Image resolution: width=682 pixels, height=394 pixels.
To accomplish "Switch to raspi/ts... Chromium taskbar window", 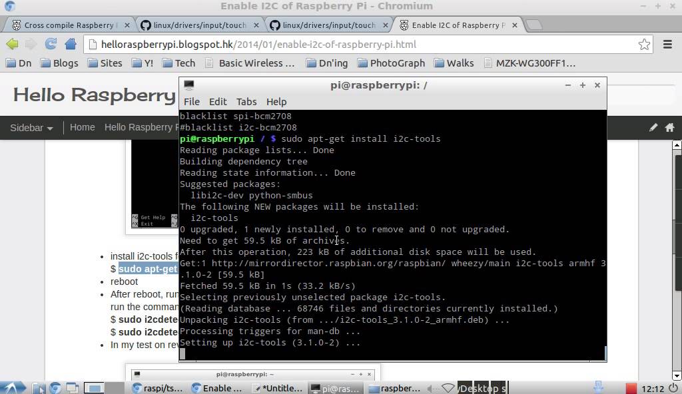I will pyautogui.click(x=157, y=388).
